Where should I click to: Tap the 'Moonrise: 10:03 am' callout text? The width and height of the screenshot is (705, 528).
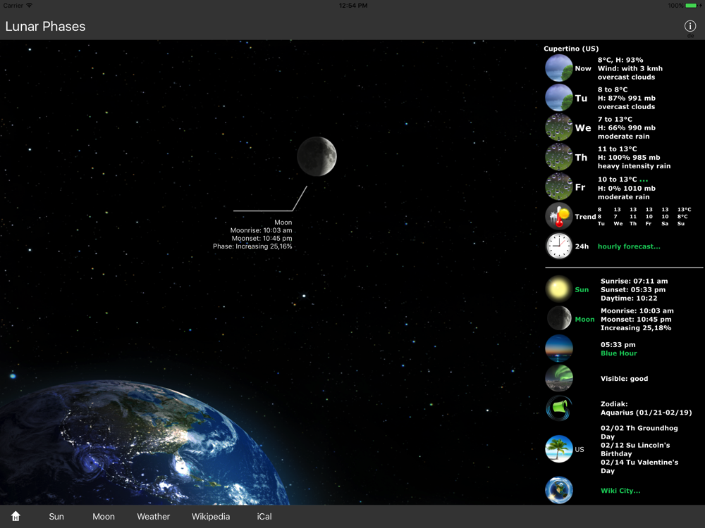click(x=262, y=230)
